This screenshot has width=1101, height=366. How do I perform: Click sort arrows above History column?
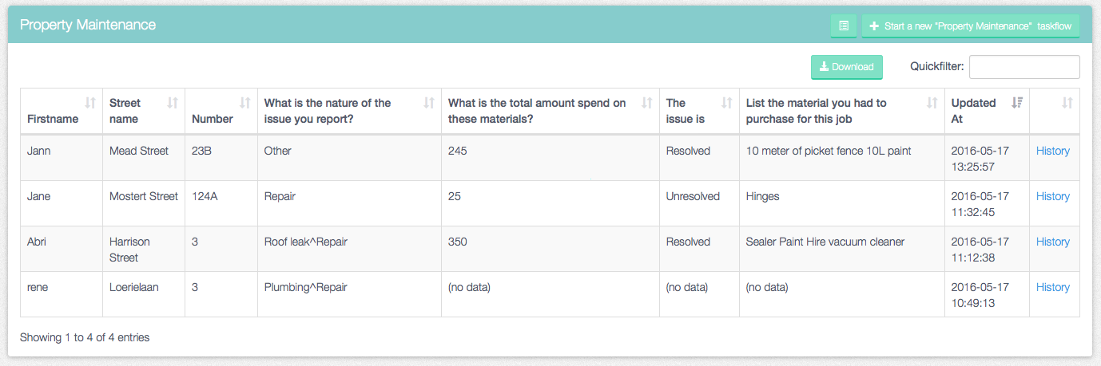pyautogui.click(x=1067, y=103)
